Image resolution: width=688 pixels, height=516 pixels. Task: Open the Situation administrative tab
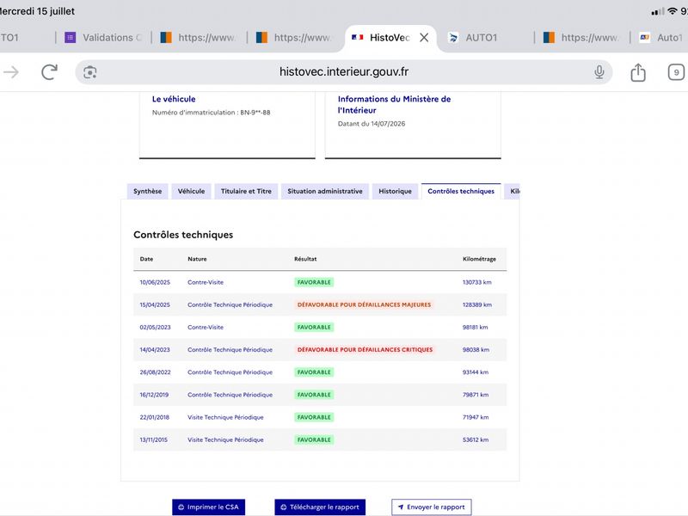325,191
